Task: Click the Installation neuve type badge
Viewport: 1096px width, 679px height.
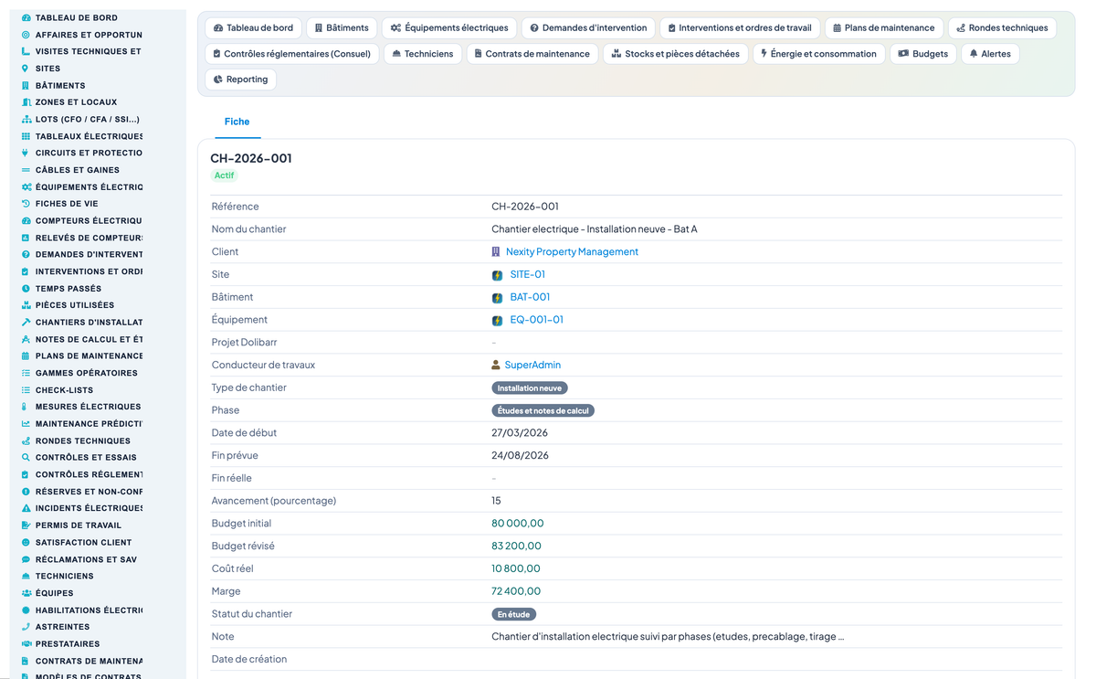Action: [x=530, y=388]
